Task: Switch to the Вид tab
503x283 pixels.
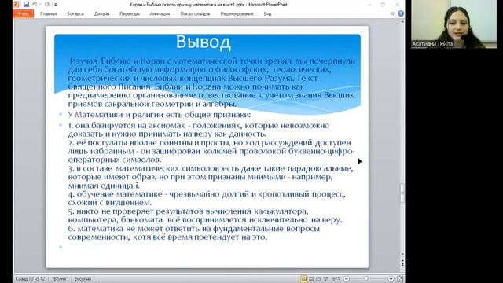Action: (x=267, y=14)
